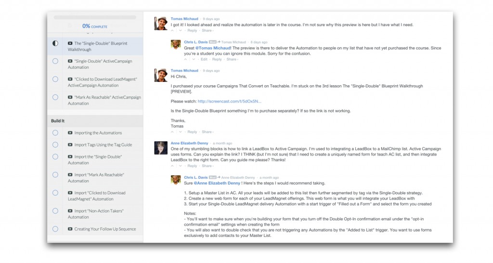
Task: Click "8 days ago" timestamp on Chris's reply
Action: click(x=259, y=42)
